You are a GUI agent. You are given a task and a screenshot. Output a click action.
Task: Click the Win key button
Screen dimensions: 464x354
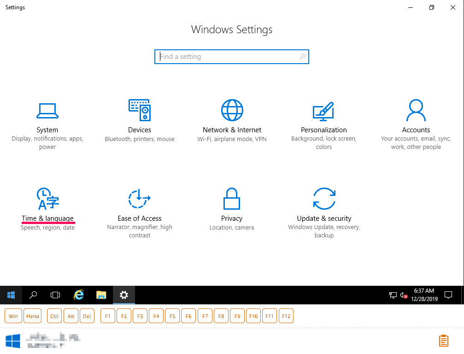[x=13, y=316]
